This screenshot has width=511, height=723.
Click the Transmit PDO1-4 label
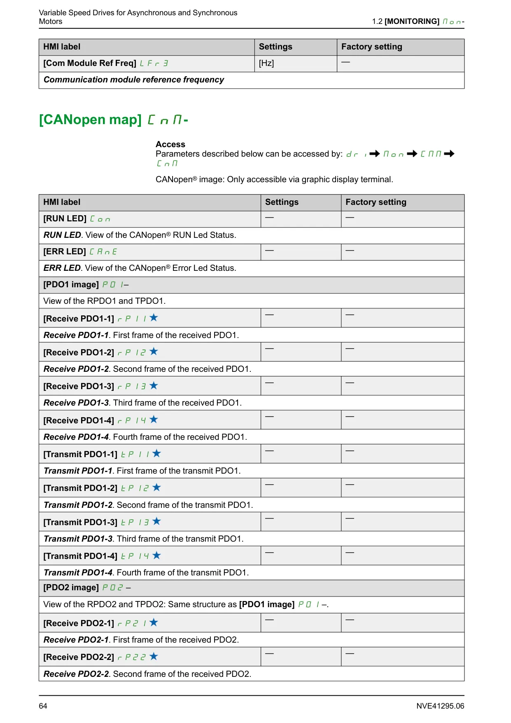tap(80, 556)
